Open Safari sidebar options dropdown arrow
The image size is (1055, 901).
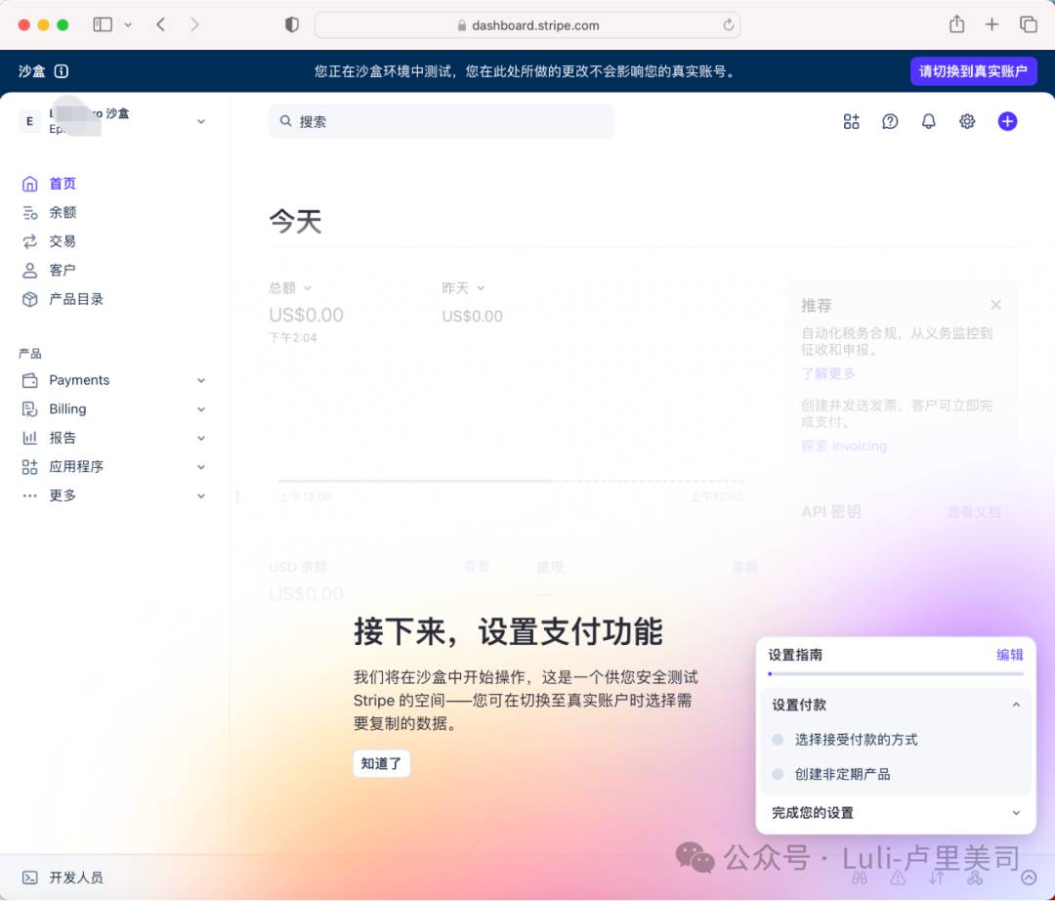[x=128, y=24]
